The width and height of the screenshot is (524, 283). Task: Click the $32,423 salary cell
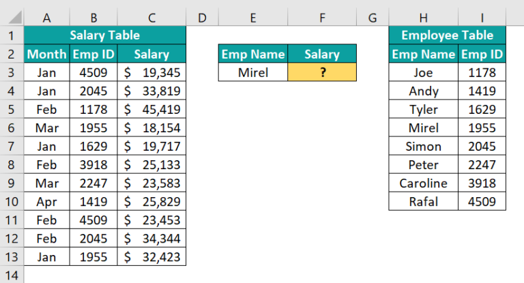tap(151, 256)
